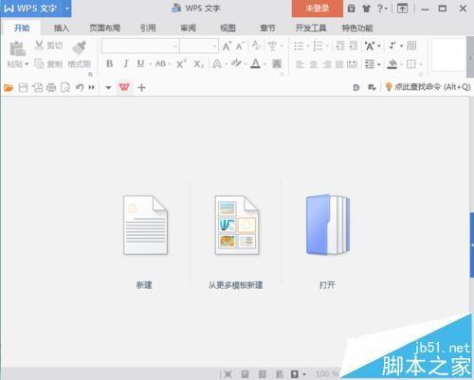Image resolution: width=474 pixels, height=380 pixels.
Task: Click the undo arrow icon
Action: [x=80, y=87]
